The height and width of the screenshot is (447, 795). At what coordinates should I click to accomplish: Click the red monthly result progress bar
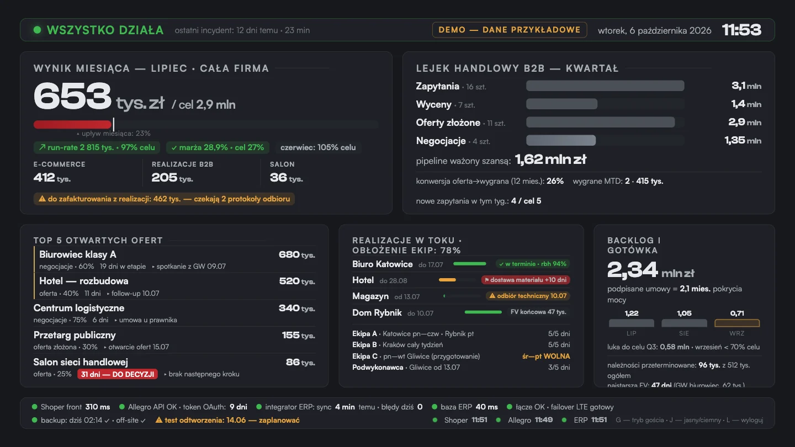point(72,125)
